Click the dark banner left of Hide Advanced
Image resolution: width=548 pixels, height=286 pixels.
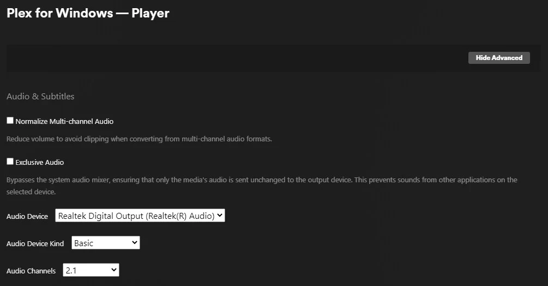(x=234, y=58)
